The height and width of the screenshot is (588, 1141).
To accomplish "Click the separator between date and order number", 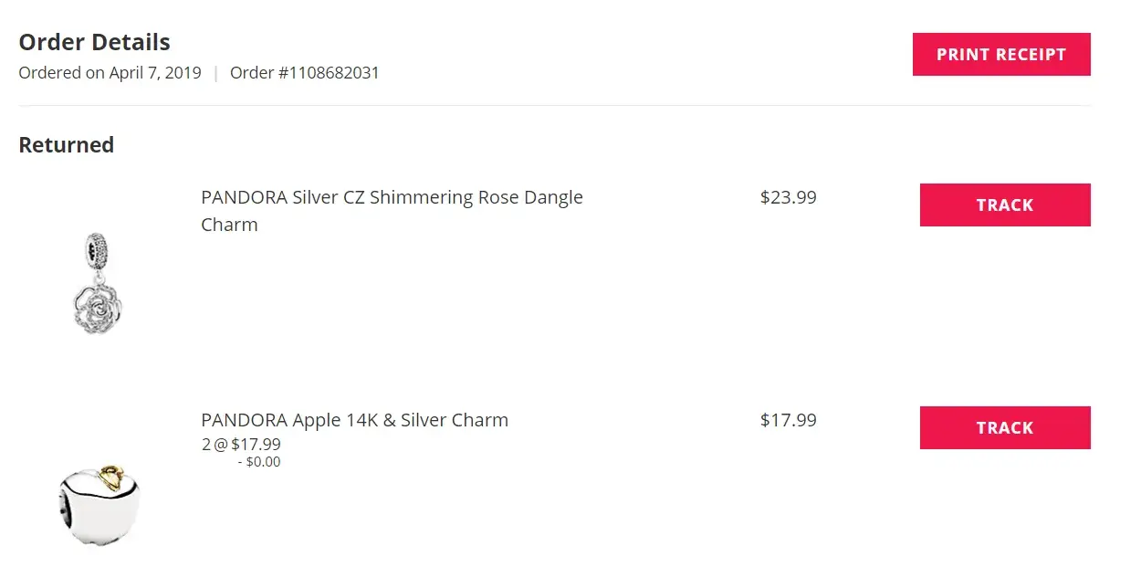I will coord(215,73).
